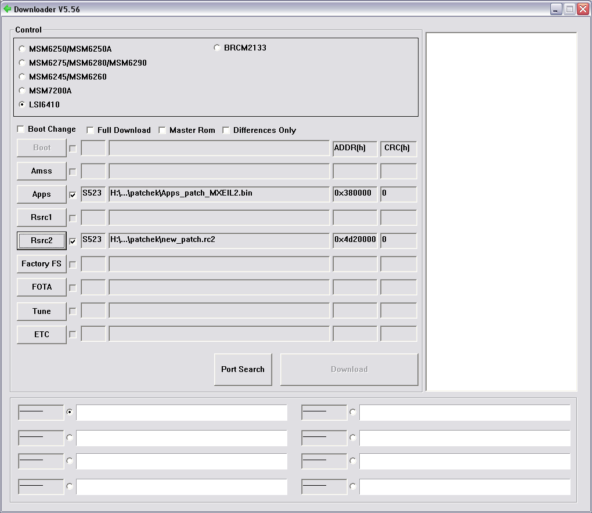592x513 pixels.
Task: Click the Rsrc2 address field 0x4d20000
Action: tap(355, 240)
